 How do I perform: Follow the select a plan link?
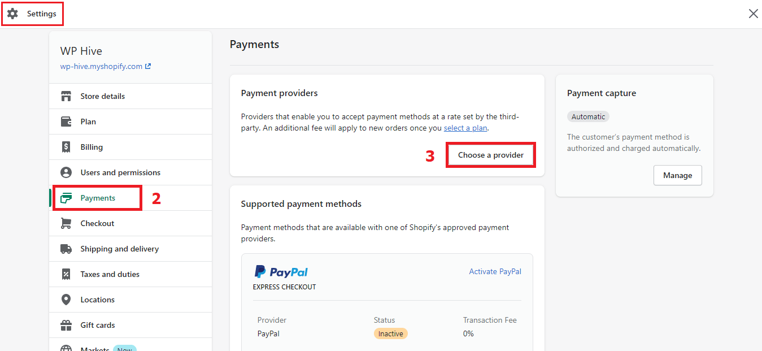click(x=465, y=128)
